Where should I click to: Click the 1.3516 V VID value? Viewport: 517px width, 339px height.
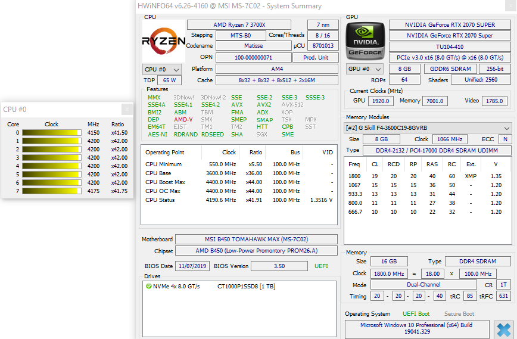(x=321, y=200)
